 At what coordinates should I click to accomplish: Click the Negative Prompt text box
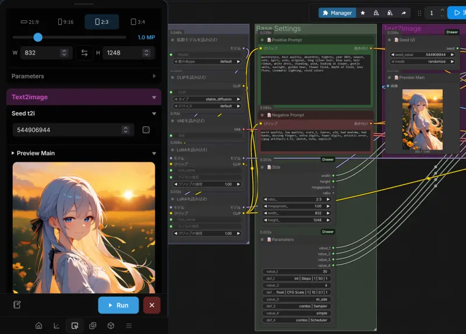tap(316, 140)
